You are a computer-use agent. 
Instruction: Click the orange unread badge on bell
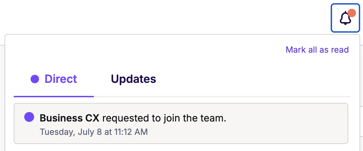352,13
